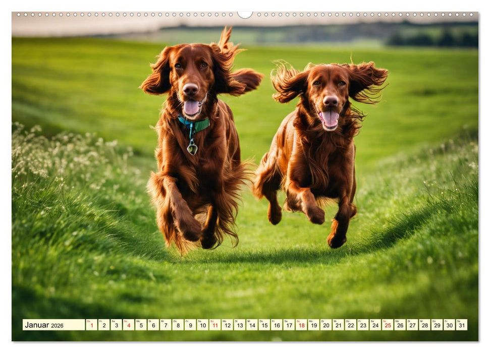Select the red Sunday date 4

128,326
